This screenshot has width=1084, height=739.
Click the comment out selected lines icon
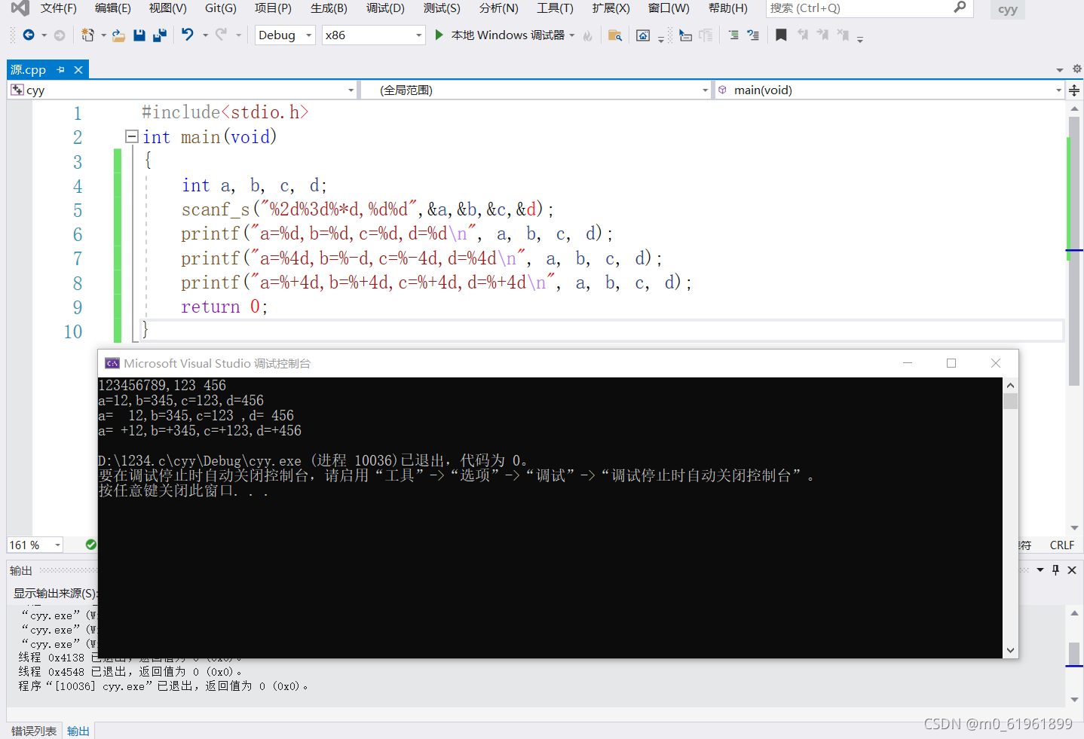[x=733, y=35]
